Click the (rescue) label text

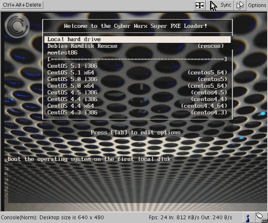click(211, 46)
